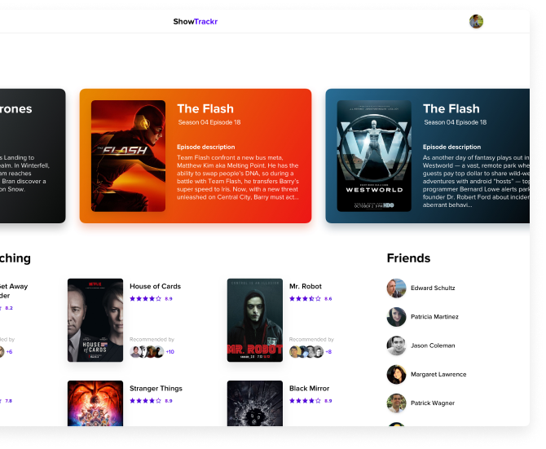
Task: Open Patrick Wagner's avatar
Action: [x=396, y=403]
